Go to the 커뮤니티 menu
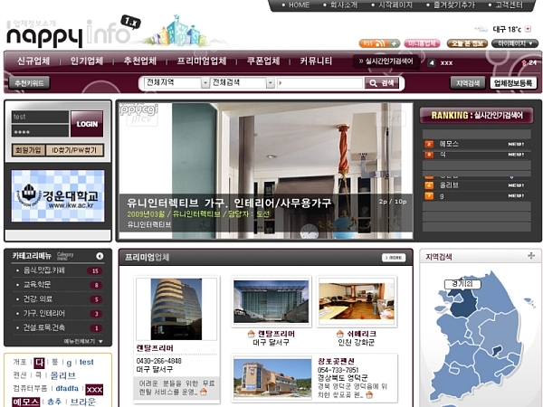This screenshot has height=407, width=543. (x=316, y=62)
